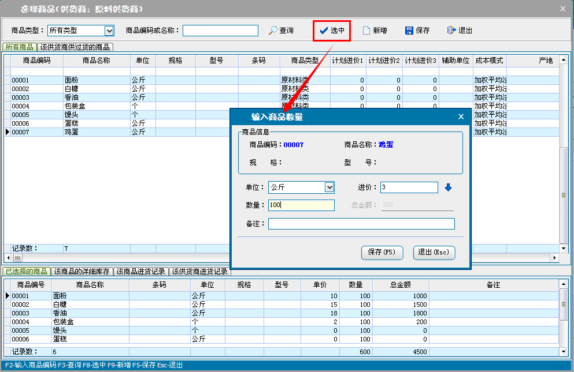This screenshot has width=574, height=372.
Task: Open the 商品类型 dropdown list
Action: coord(109,31)
